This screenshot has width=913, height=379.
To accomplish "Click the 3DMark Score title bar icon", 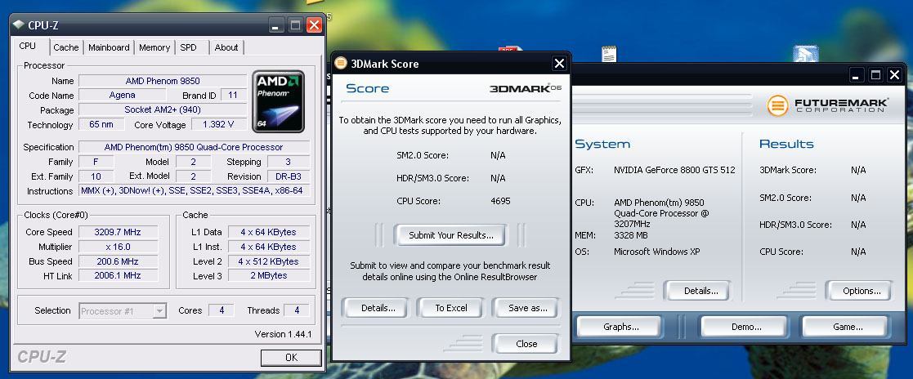I will pos(341,64).
